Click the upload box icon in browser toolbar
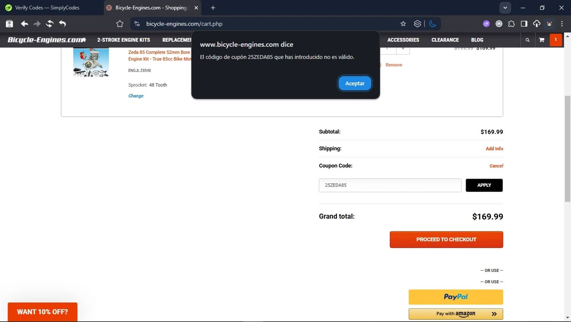The height and width of the screenshot is (322, 571). [x=10, y=24]
